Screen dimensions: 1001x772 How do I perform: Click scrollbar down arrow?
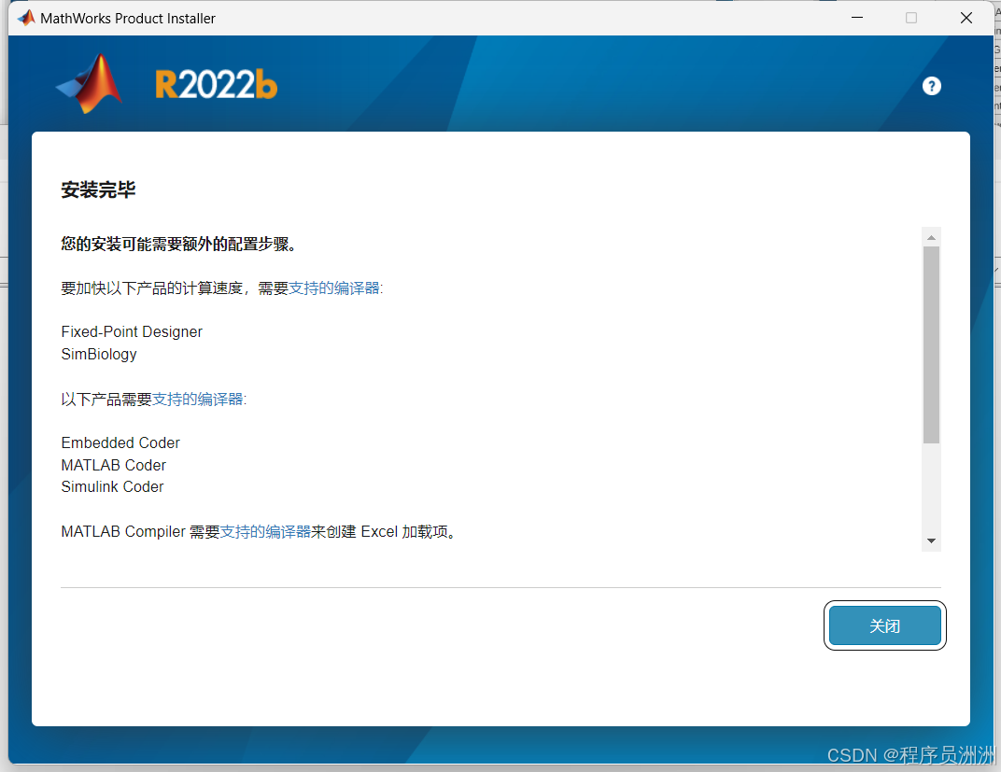tap(931, 541)
